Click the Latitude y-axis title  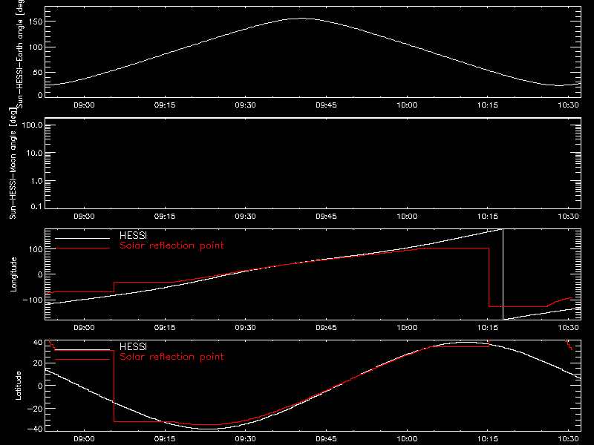pyautogui.click(x=18, y=385)
